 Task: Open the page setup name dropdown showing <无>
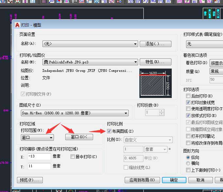click(x=90, y=44)
